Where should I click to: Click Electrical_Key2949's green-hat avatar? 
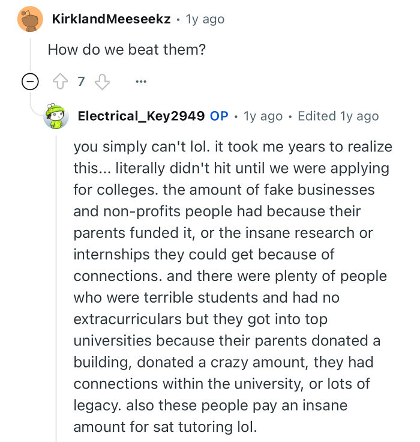(56, 115)
